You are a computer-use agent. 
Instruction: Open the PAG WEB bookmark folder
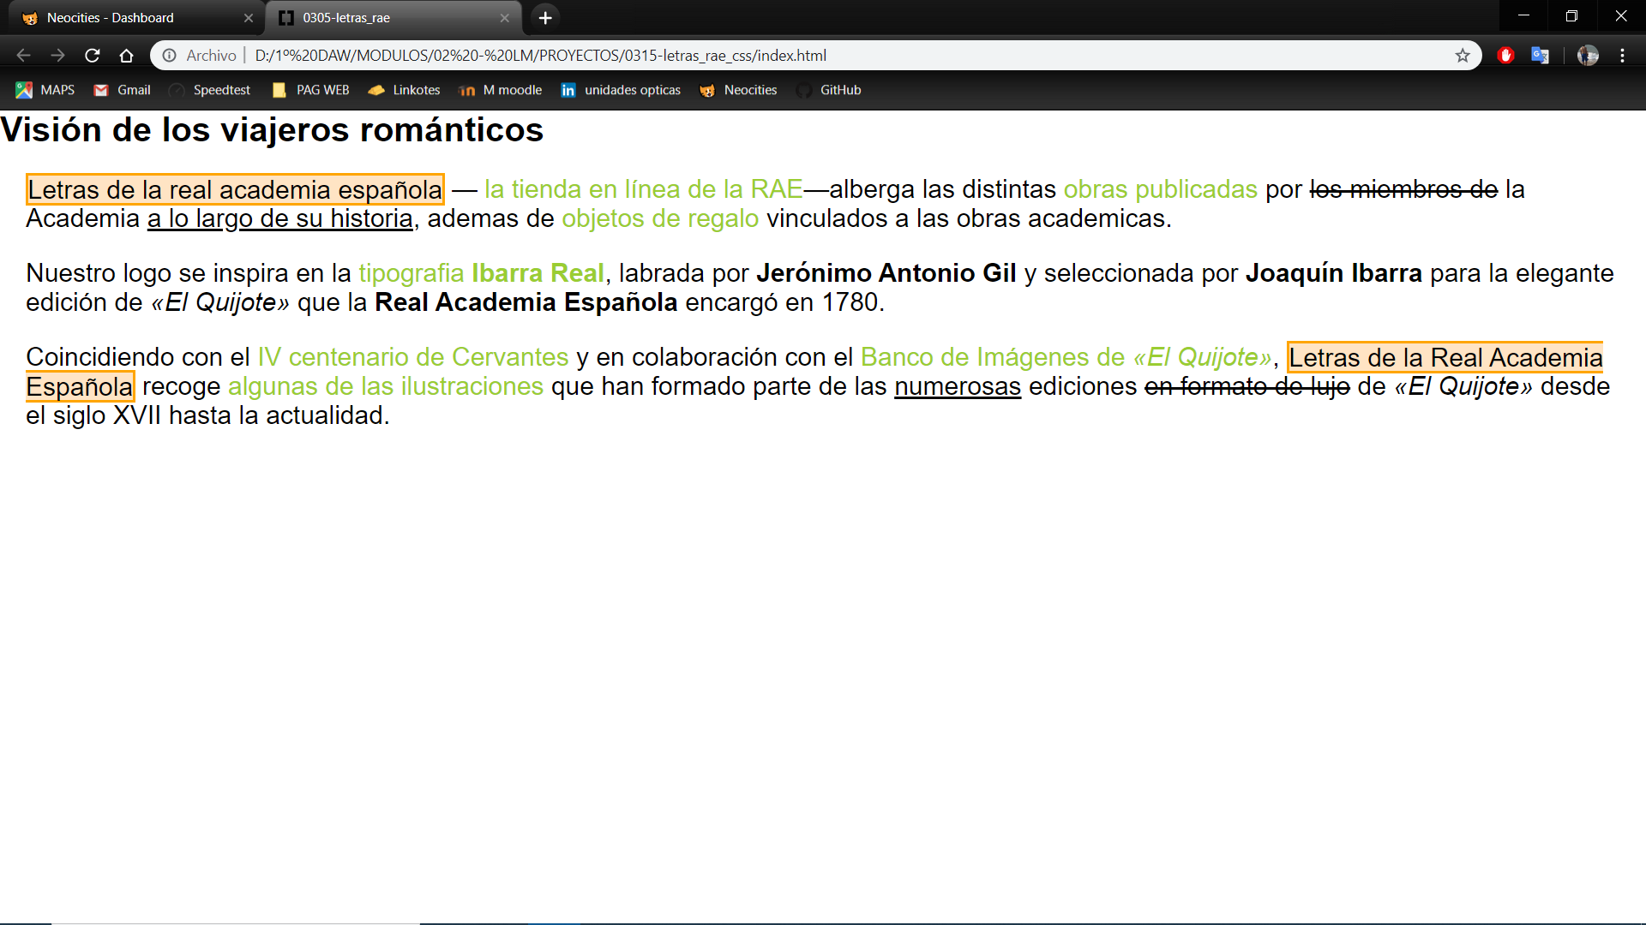pos(310,90)
